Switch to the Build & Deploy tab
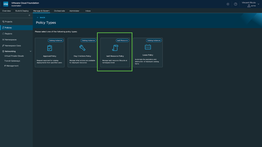 22,11
